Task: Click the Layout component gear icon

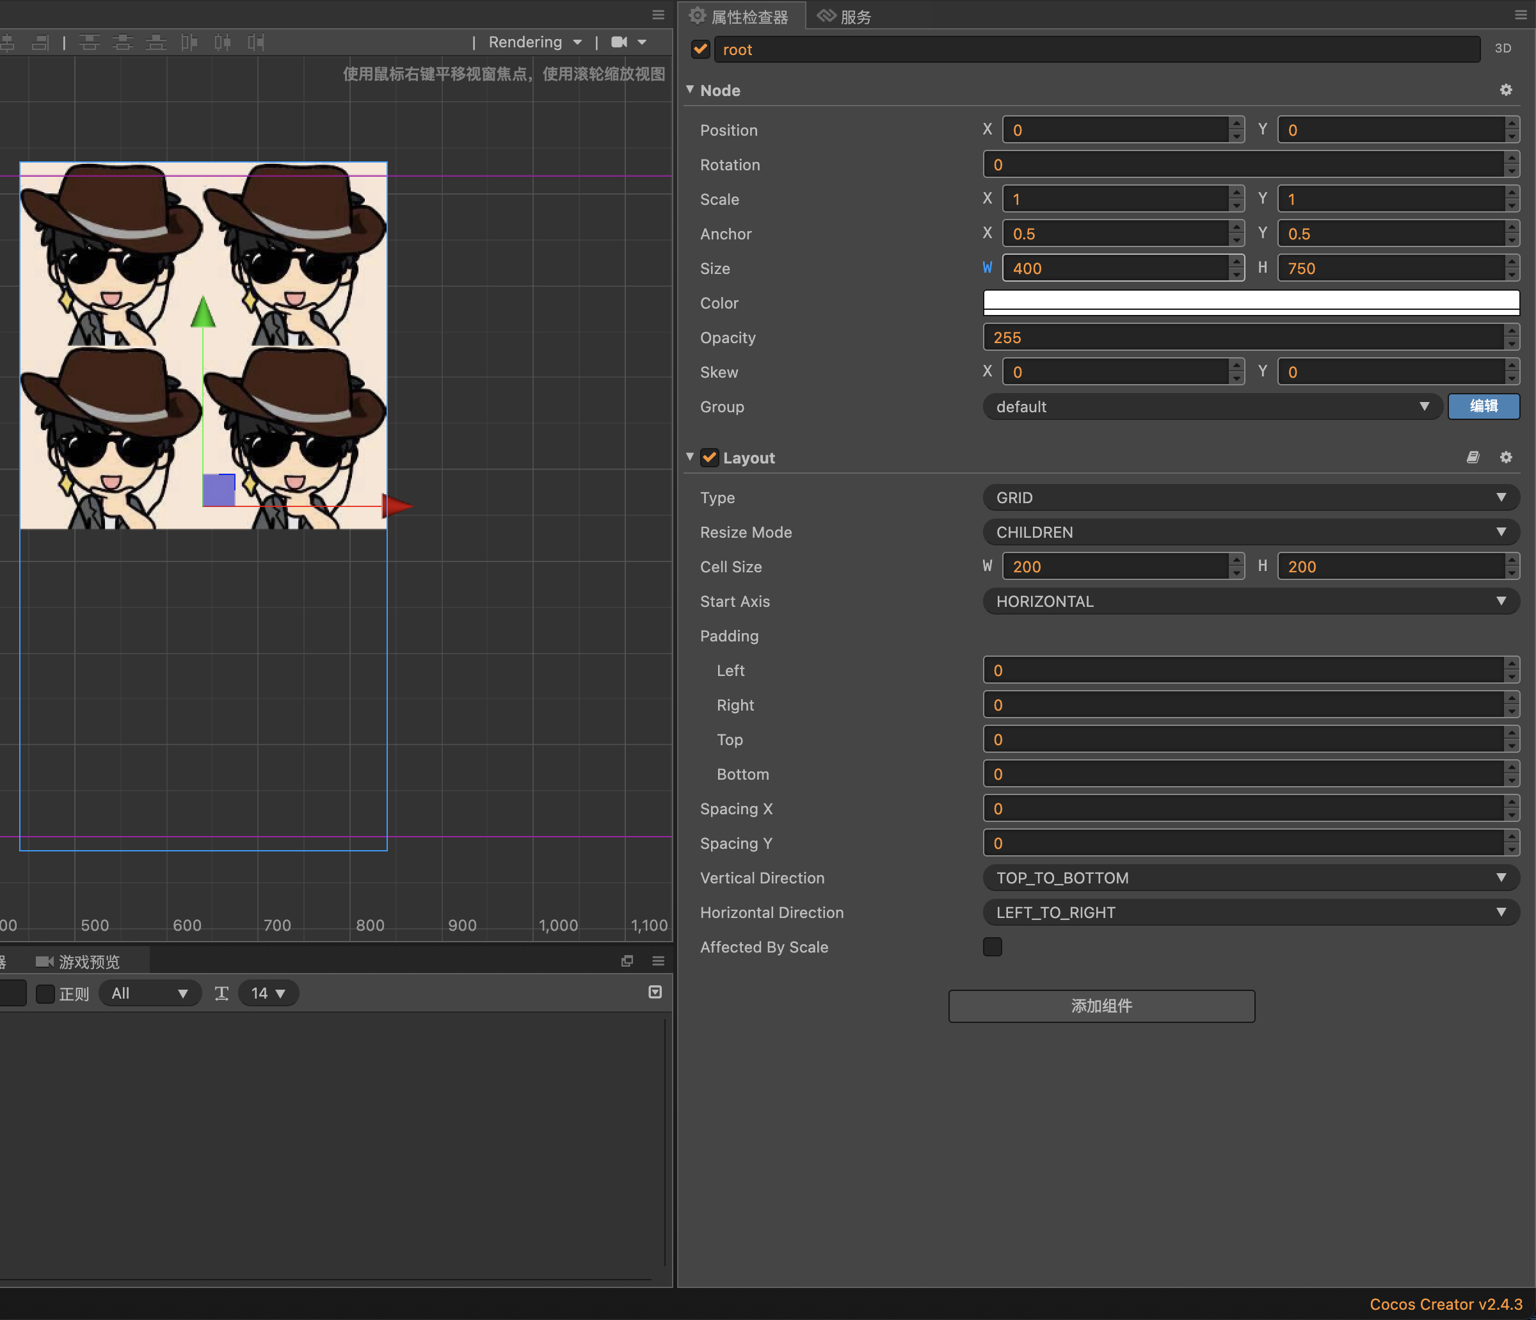Action: click(x=1506, y=458)
